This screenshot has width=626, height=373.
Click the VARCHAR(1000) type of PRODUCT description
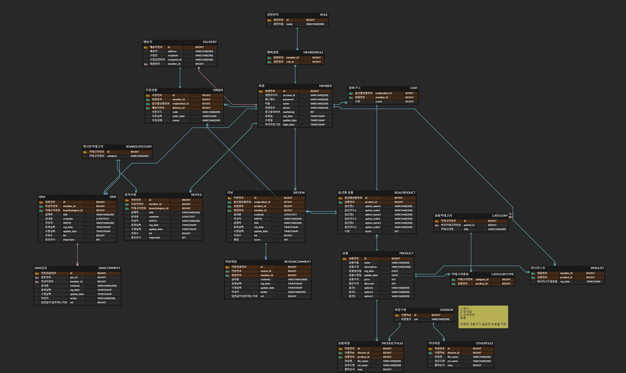(401, 267)
